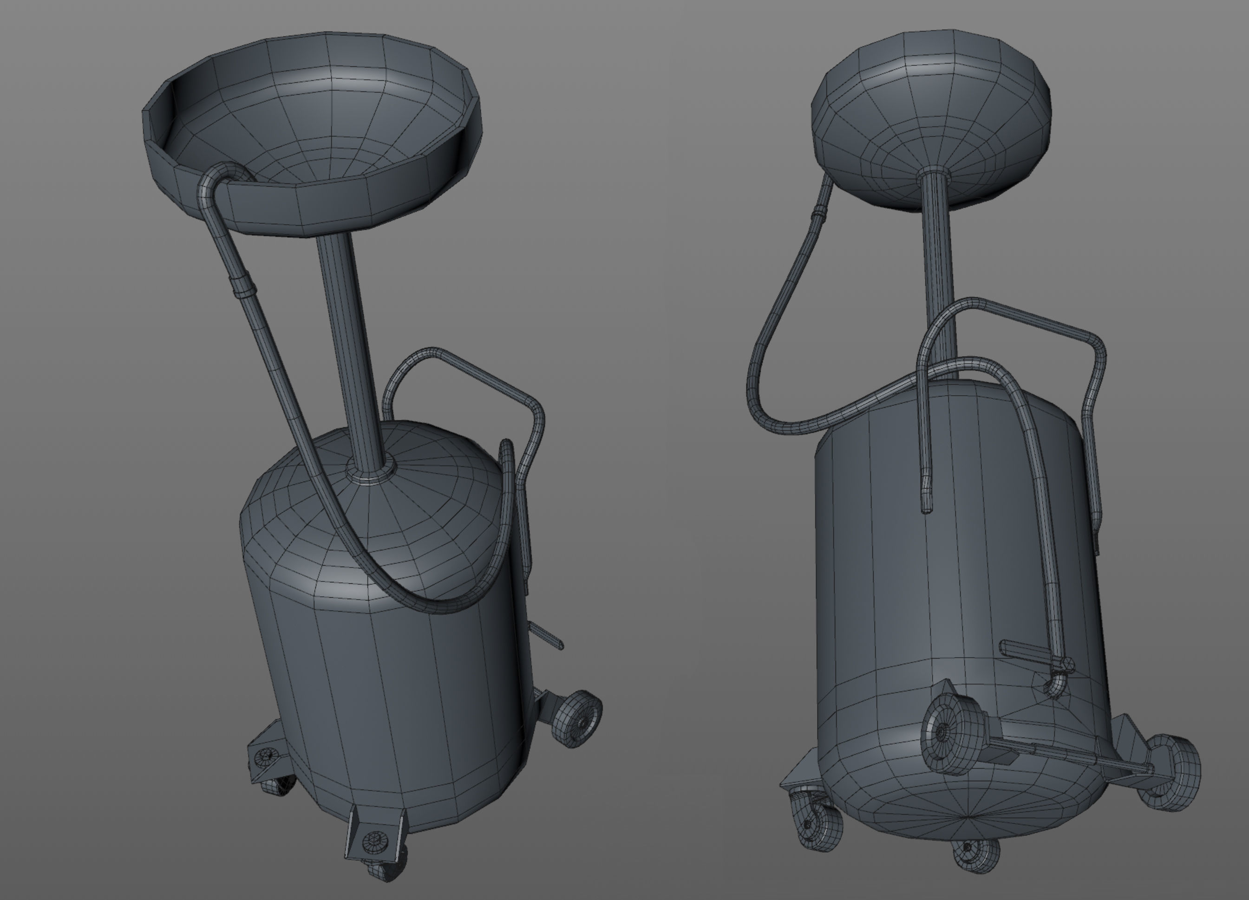Select the left model's vertical funnel support tube
1249x900 pixels.
[x=350, y=352]
